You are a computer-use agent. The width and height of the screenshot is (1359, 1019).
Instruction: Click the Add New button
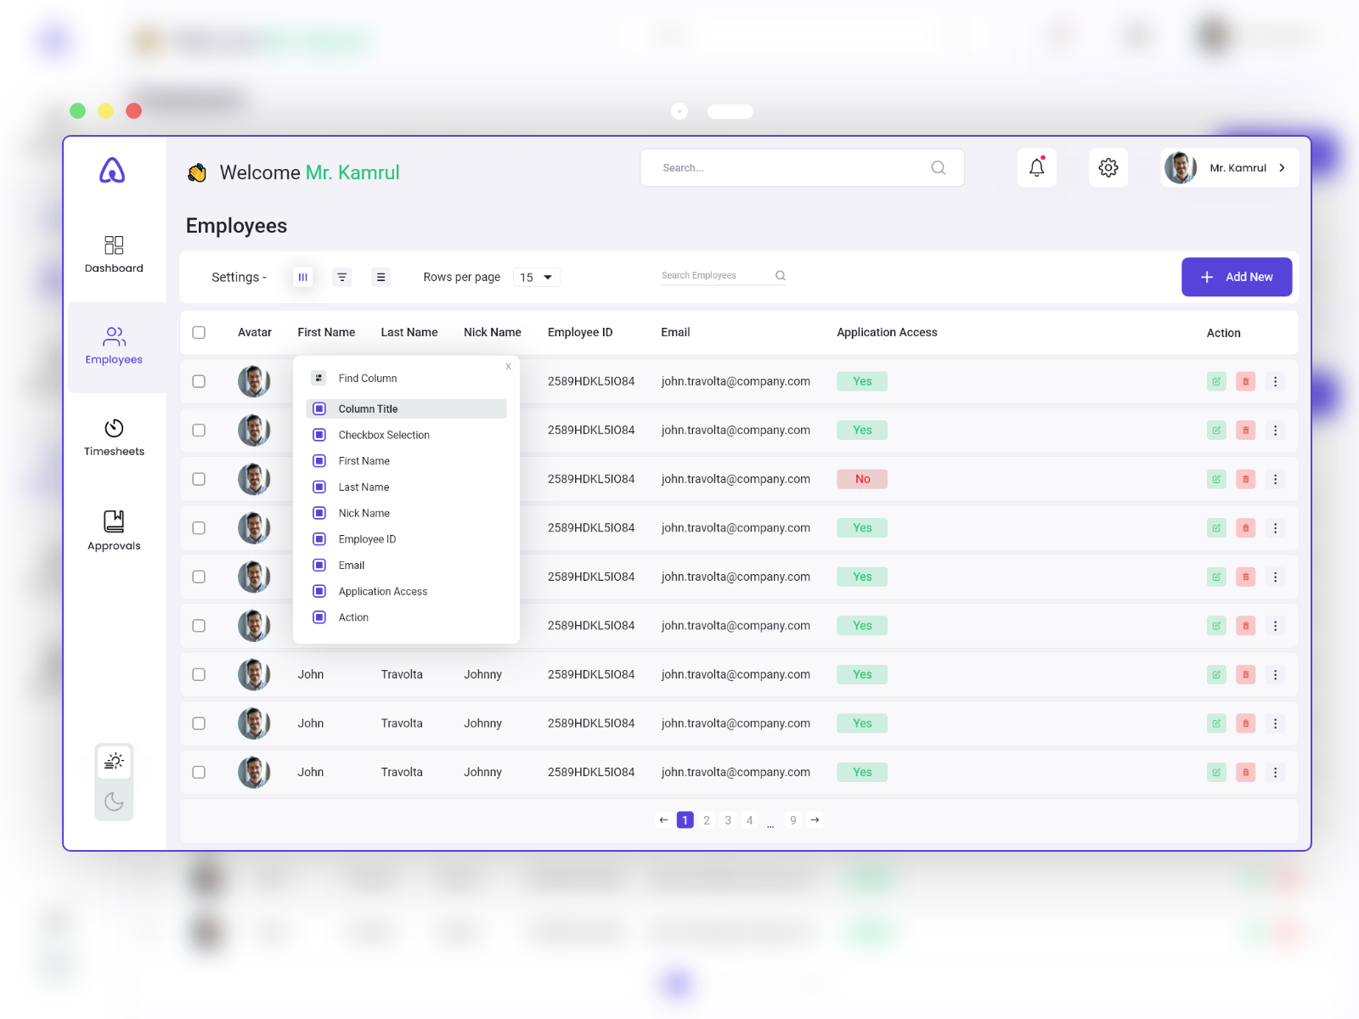point(1236,277)
